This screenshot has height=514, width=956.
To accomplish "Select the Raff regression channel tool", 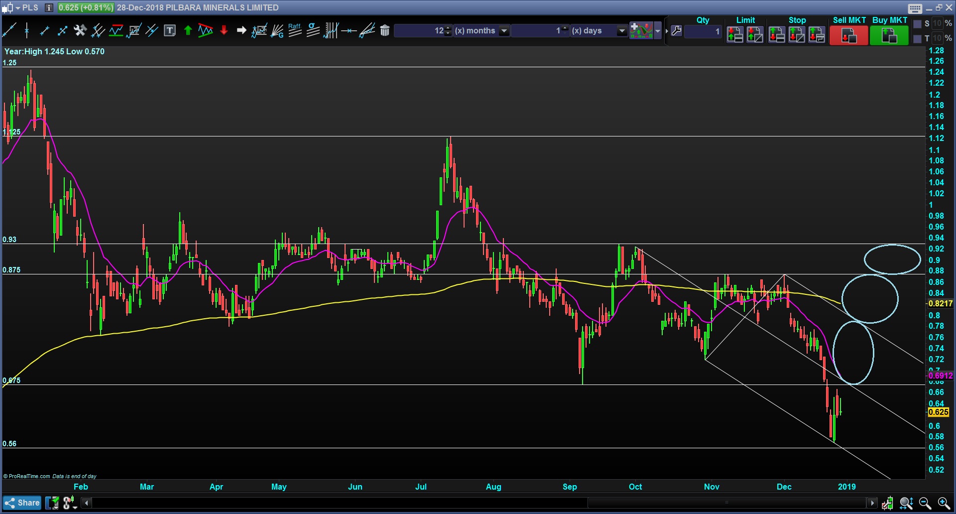I will click(295, 30).
